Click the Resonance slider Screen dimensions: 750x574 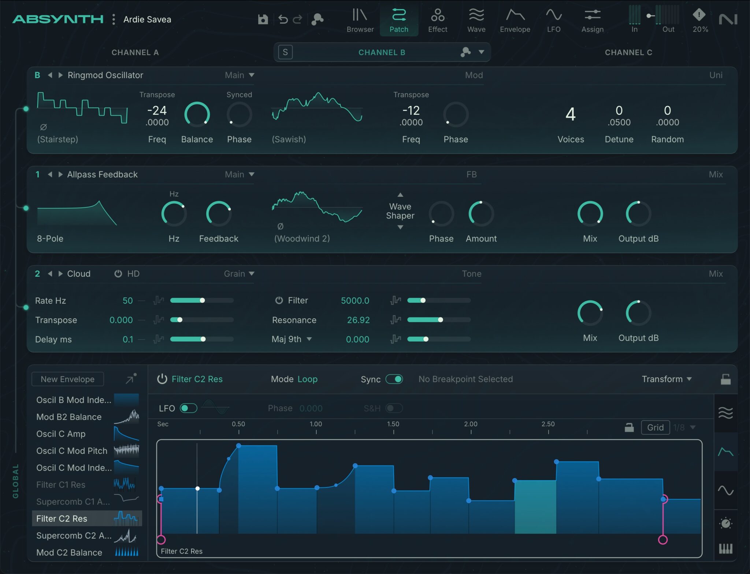tap(439, 320)
